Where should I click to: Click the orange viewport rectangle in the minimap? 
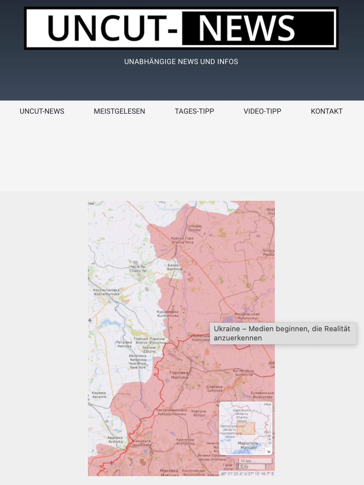246,428
